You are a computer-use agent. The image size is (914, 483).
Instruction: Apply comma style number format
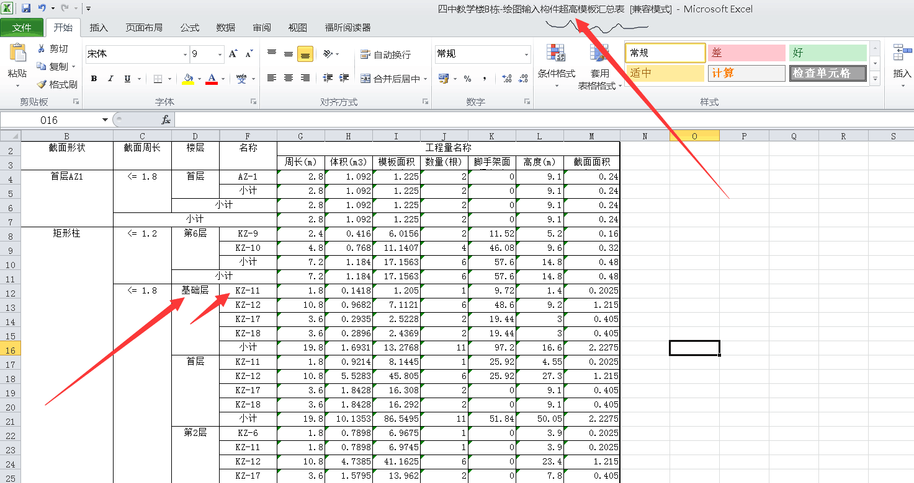tap(484, 79)
